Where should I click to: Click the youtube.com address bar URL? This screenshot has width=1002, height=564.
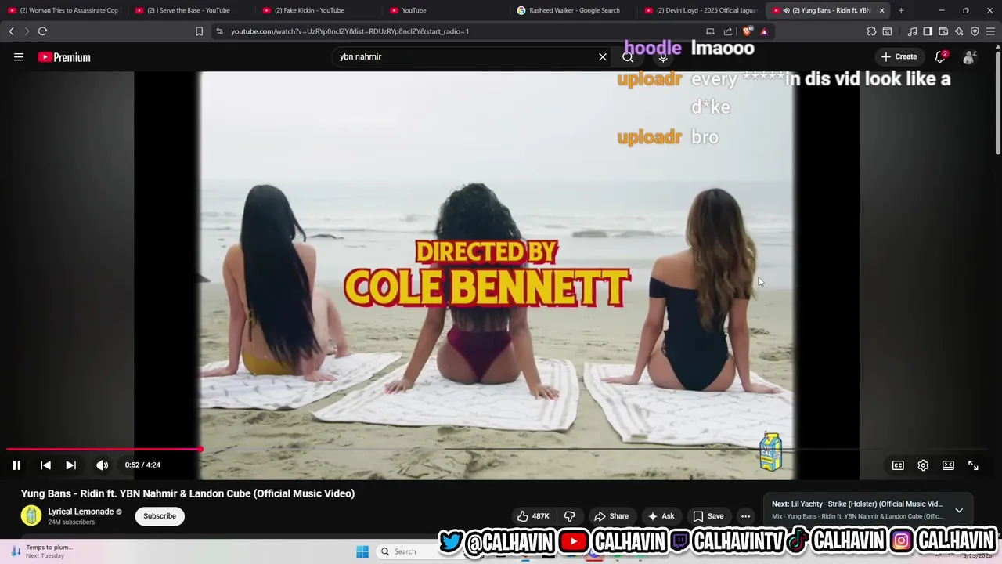point(350,31)
